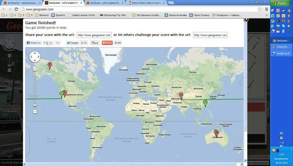Image resolution: width=293 pixels, height=166 pixels.
Task: Click the red map marker A in the USA
Action: click(65, 94)
